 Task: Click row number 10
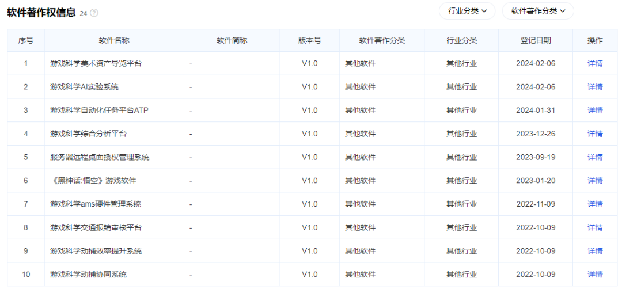26,275
